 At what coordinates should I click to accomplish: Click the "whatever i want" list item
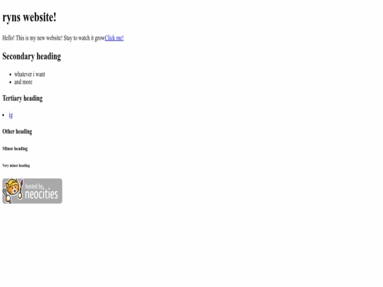[x=30, y=74]
